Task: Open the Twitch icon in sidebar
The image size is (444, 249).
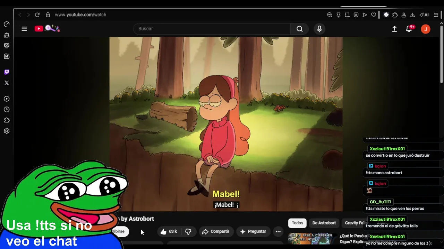Action: tap(7, 72)
